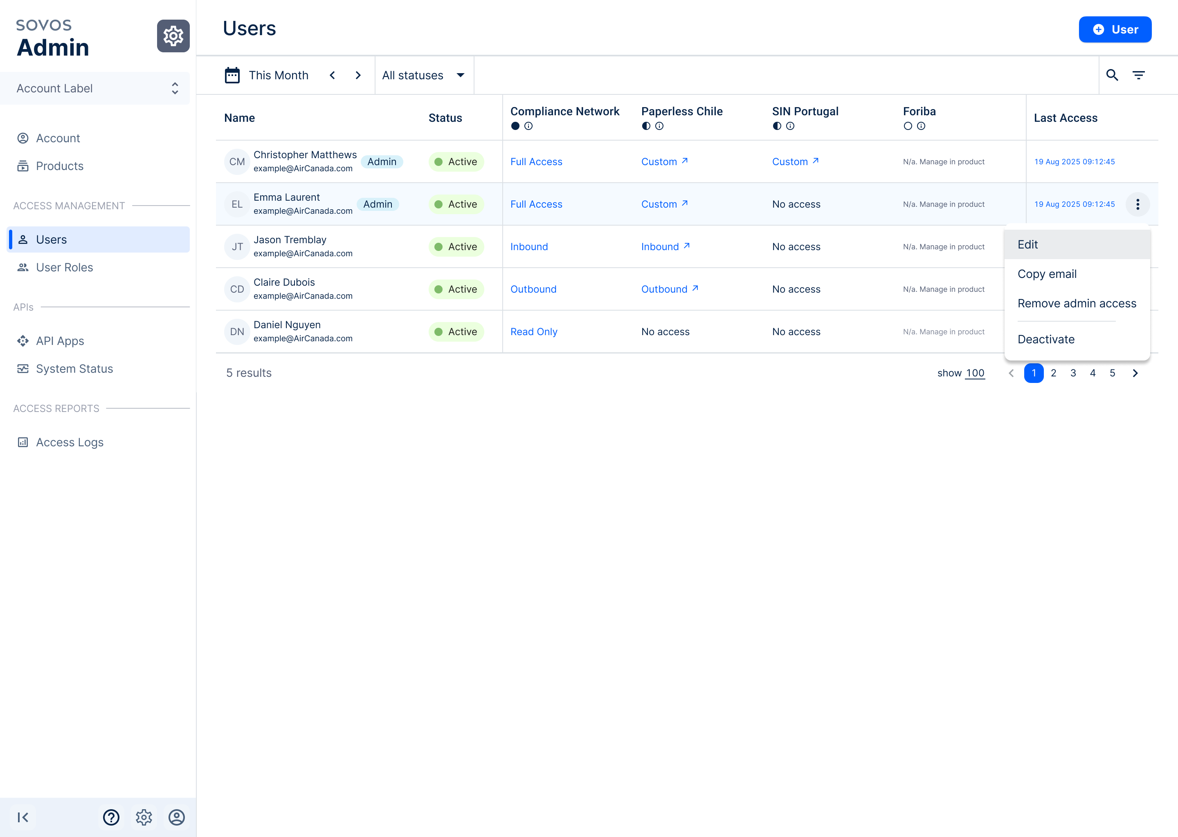Create a new user with the User button
The image size is (1178, 837).
(1115, 29)
